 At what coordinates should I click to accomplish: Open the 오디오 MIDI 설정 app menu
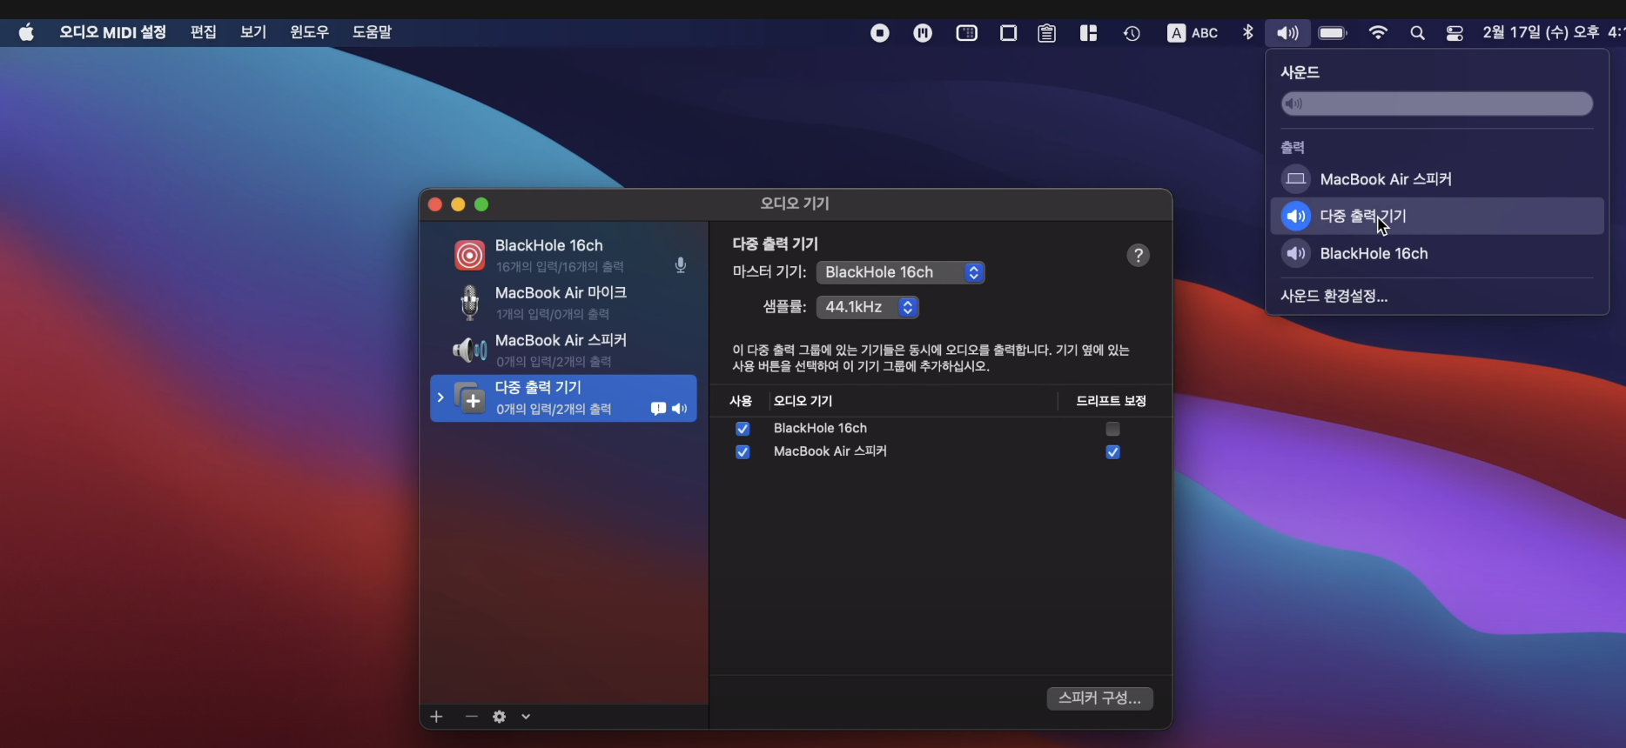(x=112, y=32)
